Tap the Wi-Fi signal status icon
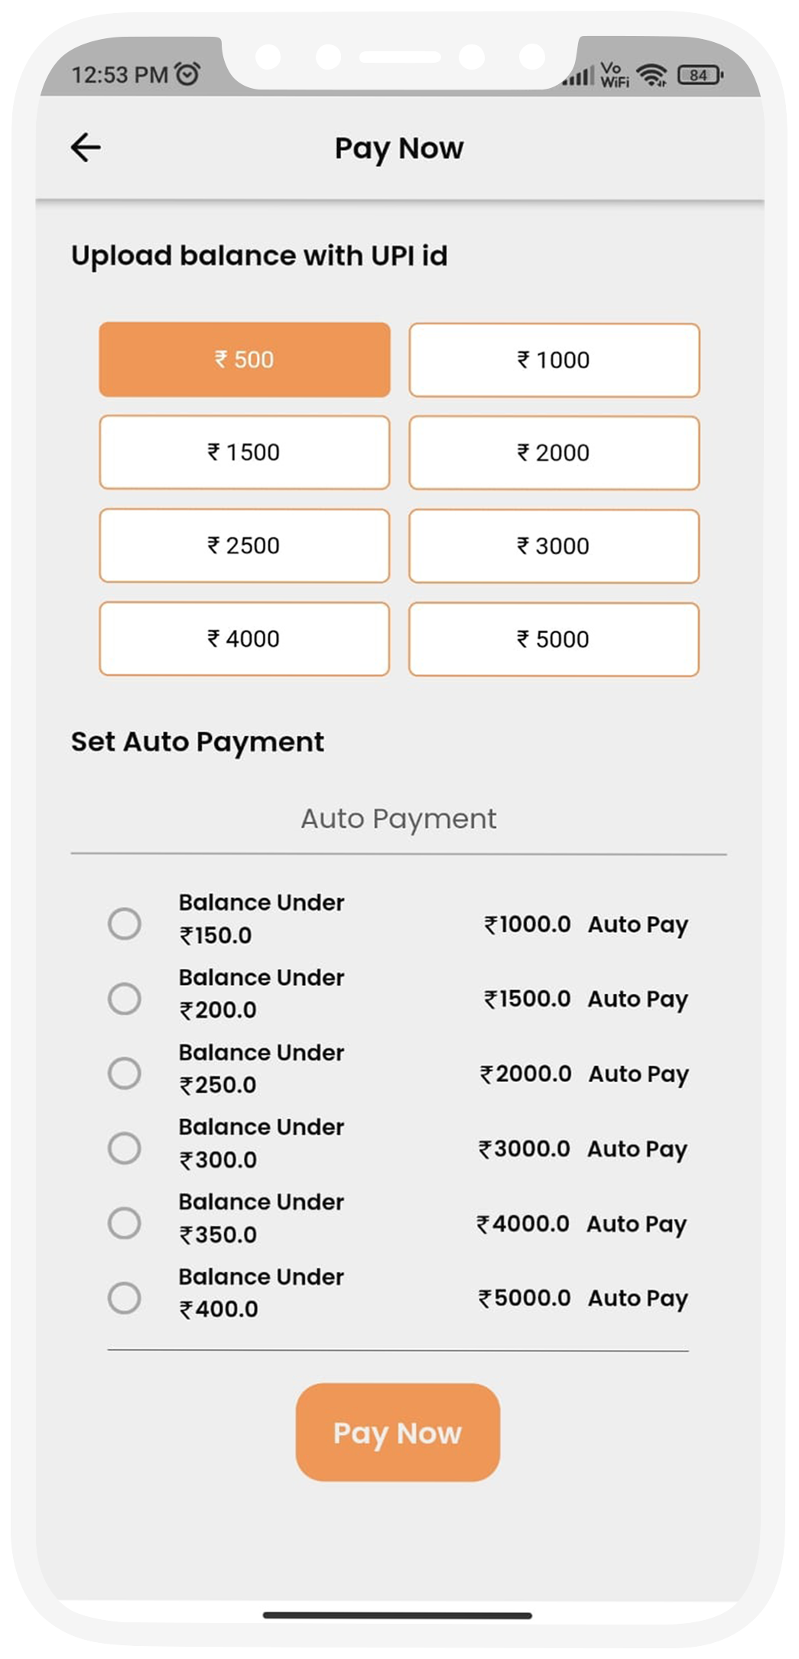Screen dimensions: 799x1659 (651, 74)
